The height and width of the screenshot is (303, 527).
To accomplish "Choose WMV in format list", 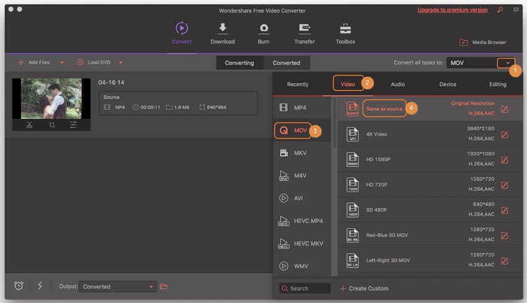I will 302,266.
